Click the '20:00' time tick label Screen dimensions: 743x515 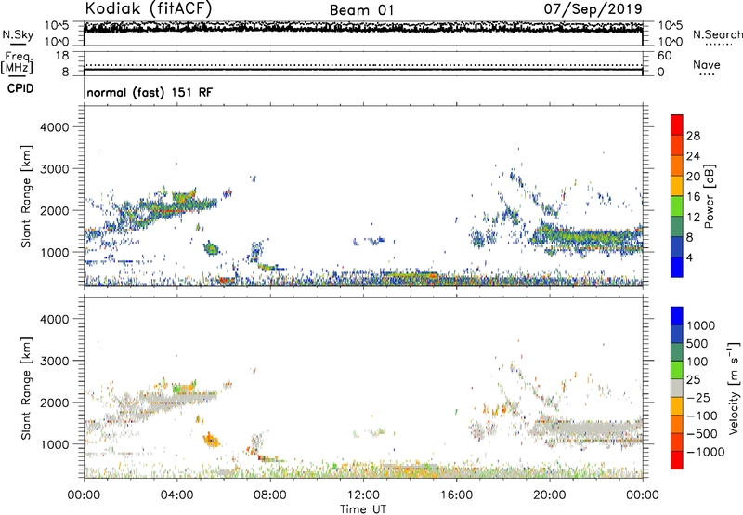[x=549, y=495]
